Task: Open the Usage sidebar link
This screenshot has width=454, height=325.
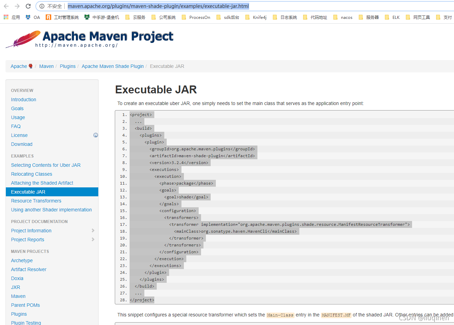Action: (18, 117)
